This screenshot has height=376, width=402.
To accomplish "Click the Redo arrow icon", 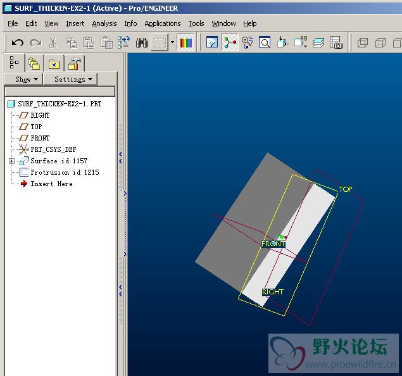I will pos(35,42).
